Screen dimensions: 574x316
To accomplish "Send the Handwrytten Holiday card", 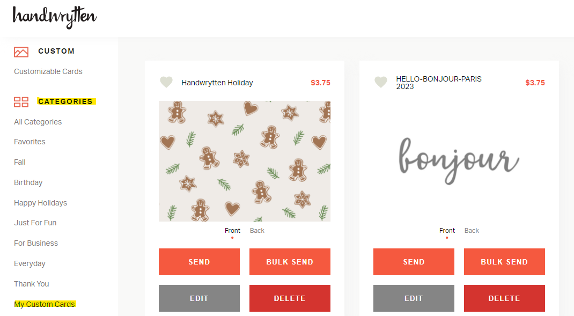I will tap(199, 262).
